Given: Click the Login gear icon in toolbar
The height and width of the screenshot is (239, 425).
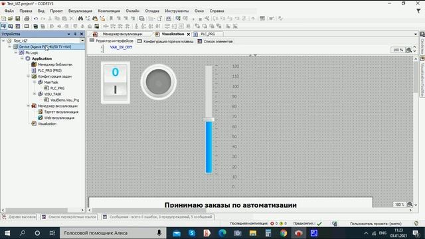Looking at the screenshot, I should click(x=178, y=19).
